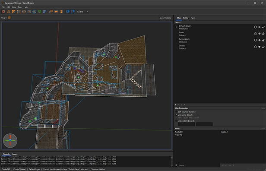Image resolution: width=266 pixels, height=171 pixels.
Task: Set Default Layer as active layer
Action: [x=255, y=27]
